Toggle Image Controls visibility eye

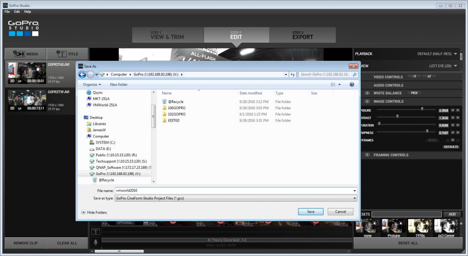[367, 101]
